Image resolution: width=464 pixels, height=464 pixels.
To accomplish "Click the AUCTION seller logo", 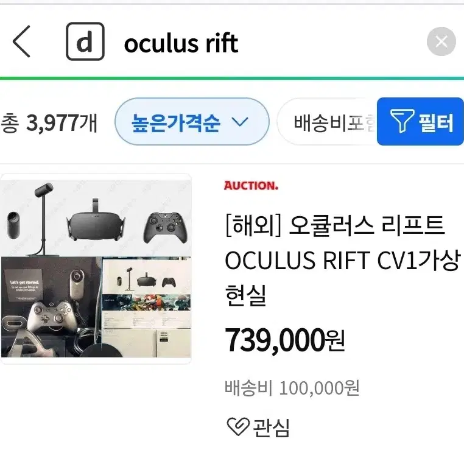I will pyautogui.click(x=251, y=186).
